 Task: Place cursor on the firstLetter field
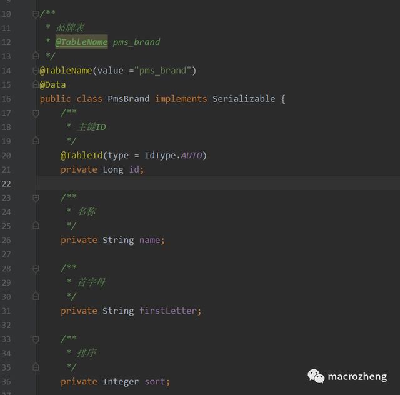click(168, 311)
